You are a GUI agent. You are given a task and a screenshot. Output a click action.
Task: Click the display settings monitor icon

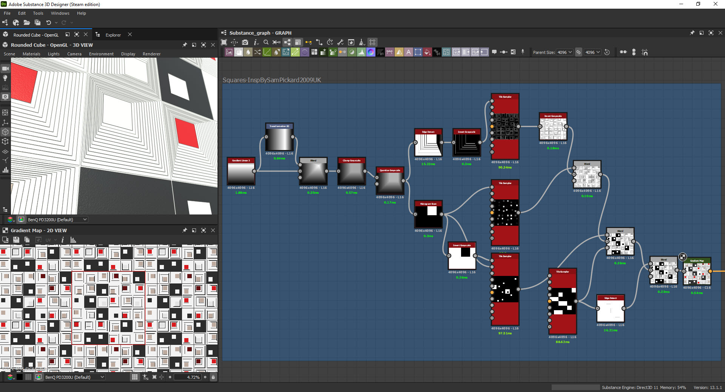(5, 97)
